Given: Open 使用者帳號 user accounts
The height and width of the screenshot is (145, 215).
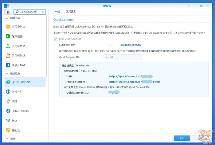Looking at the screenshot, I should 18,46.
